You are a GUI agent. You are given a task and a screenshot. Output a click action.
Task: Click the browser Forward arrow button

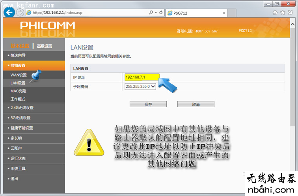20,13
